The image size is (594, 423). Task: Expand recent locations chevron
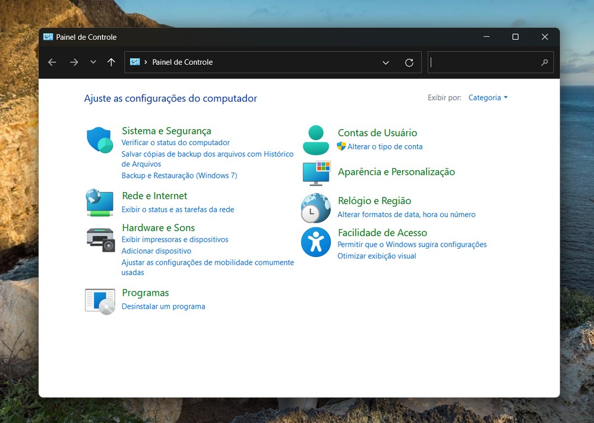[93, 62]
